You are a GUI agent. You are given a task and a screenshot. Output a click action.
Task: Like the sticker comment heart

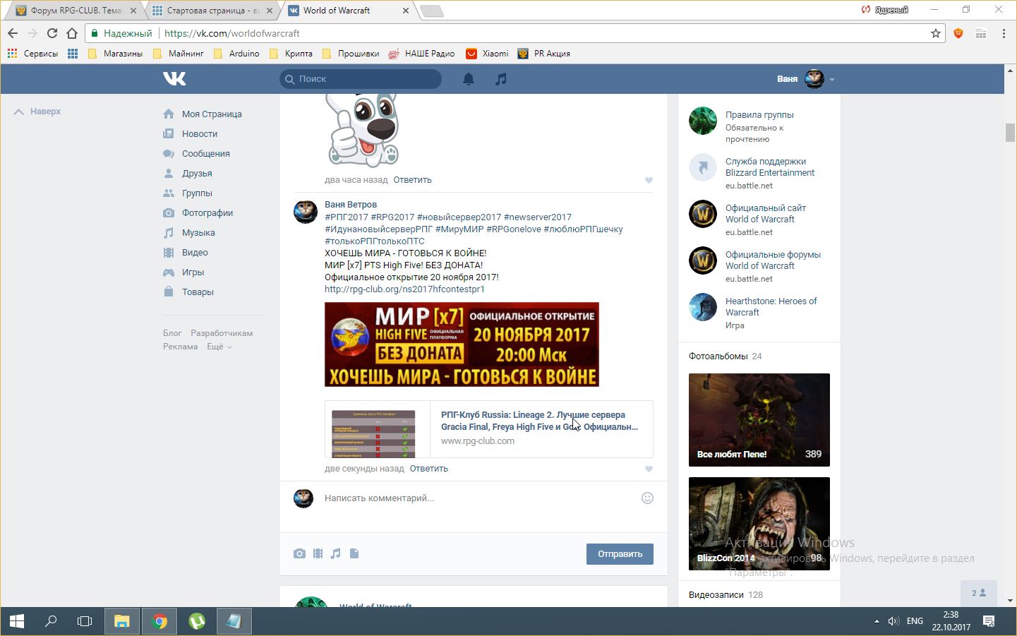[x=649, y=180]
